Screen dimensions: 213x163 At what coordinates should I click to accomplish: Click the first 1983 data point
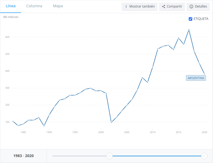pyautogui.click(x=13, y=121)
